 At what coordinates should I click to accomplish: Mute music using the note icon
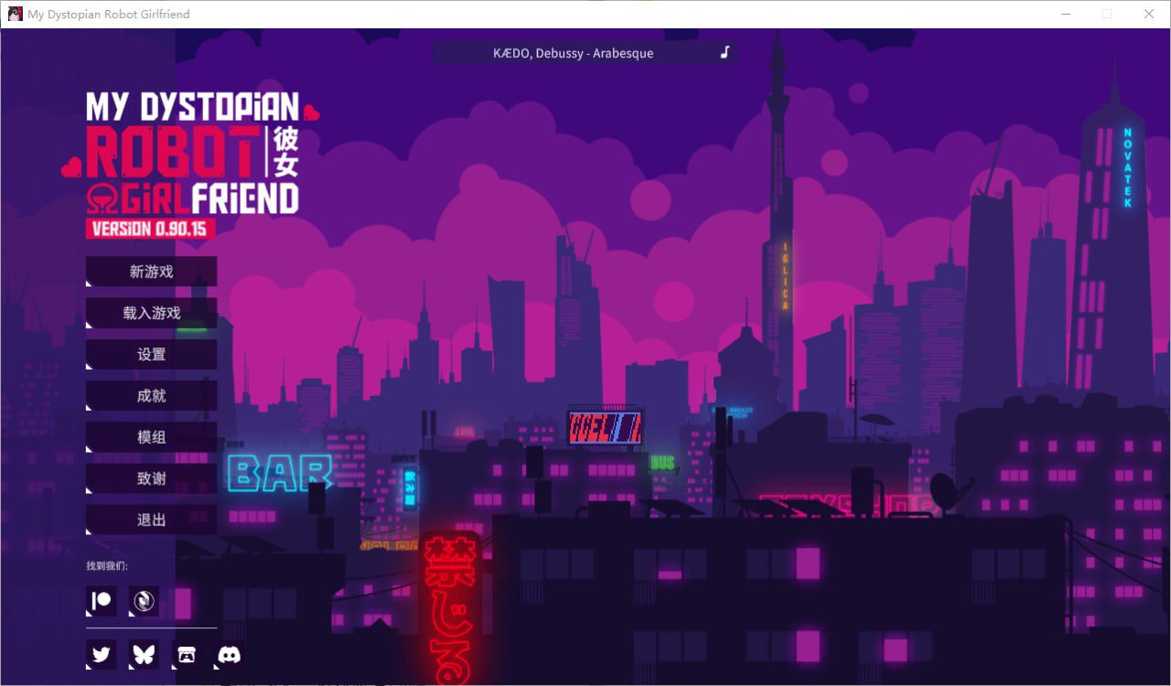[x=724, y=53]
